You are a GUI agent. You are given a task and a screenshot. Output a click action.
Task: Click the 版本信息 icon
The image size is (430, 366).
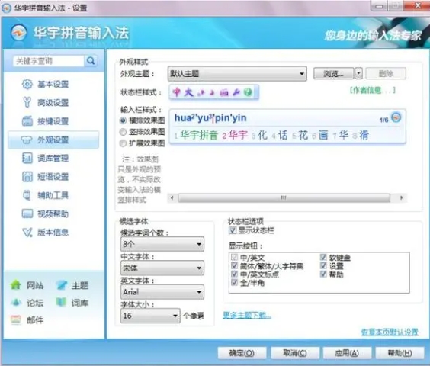(27, 233)
